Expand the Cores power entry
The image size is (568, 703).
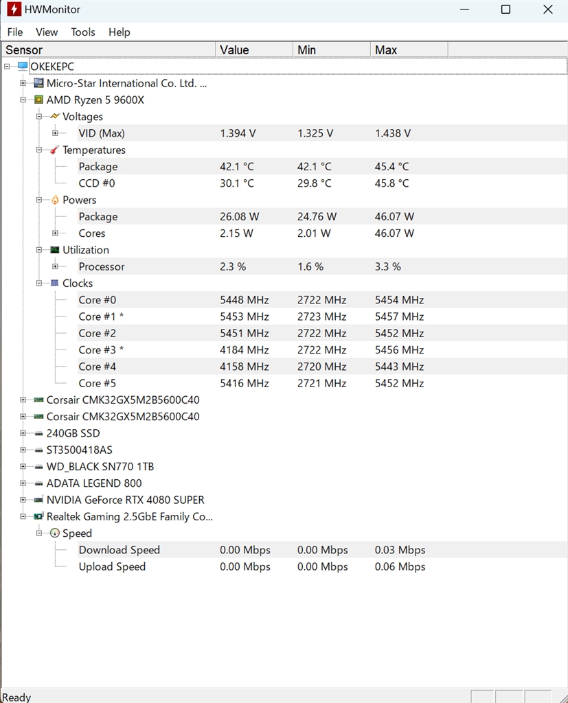coord(55,233)
